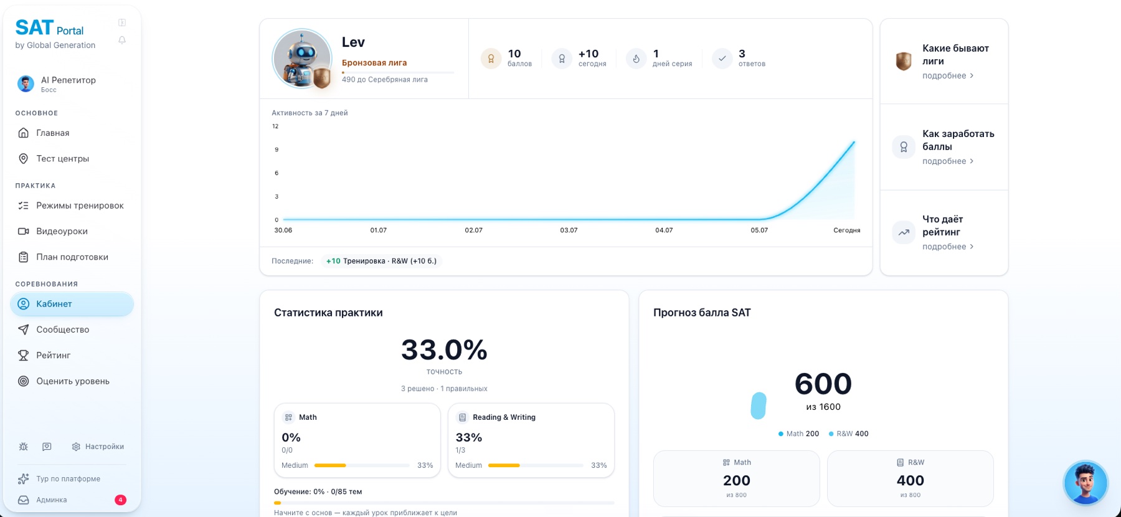Image resolution: width=1121 pixels, height=517 pixels.
Task: Click Lev's robot profile avatar
Action: (x=302, y=59)
